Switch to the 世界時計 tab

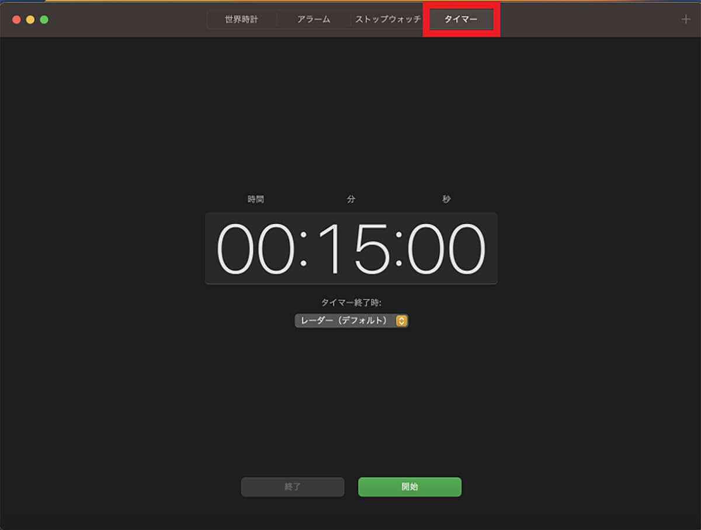click(x=242, y=19)
